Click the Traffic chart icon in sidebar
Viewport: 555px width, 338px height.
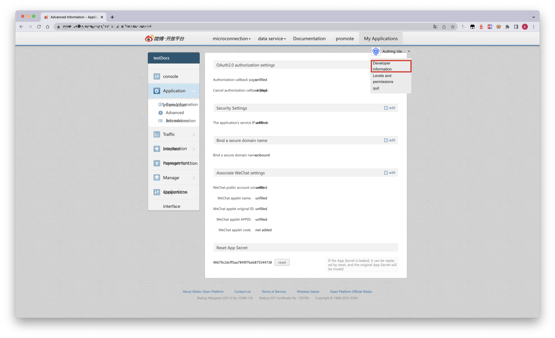157,134
